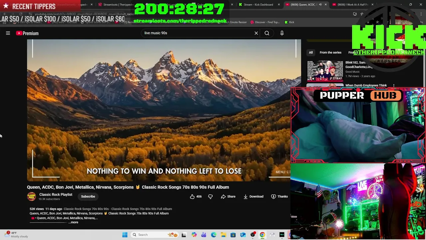Click the video player to pause
This screenshot has height=240, width=426.
click(x=164, y=110)
